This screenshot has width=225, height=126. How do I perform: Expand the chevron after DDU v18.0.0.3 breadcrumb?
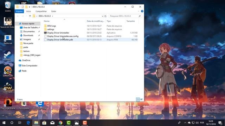pyautogui.click(x=52, y=16)
